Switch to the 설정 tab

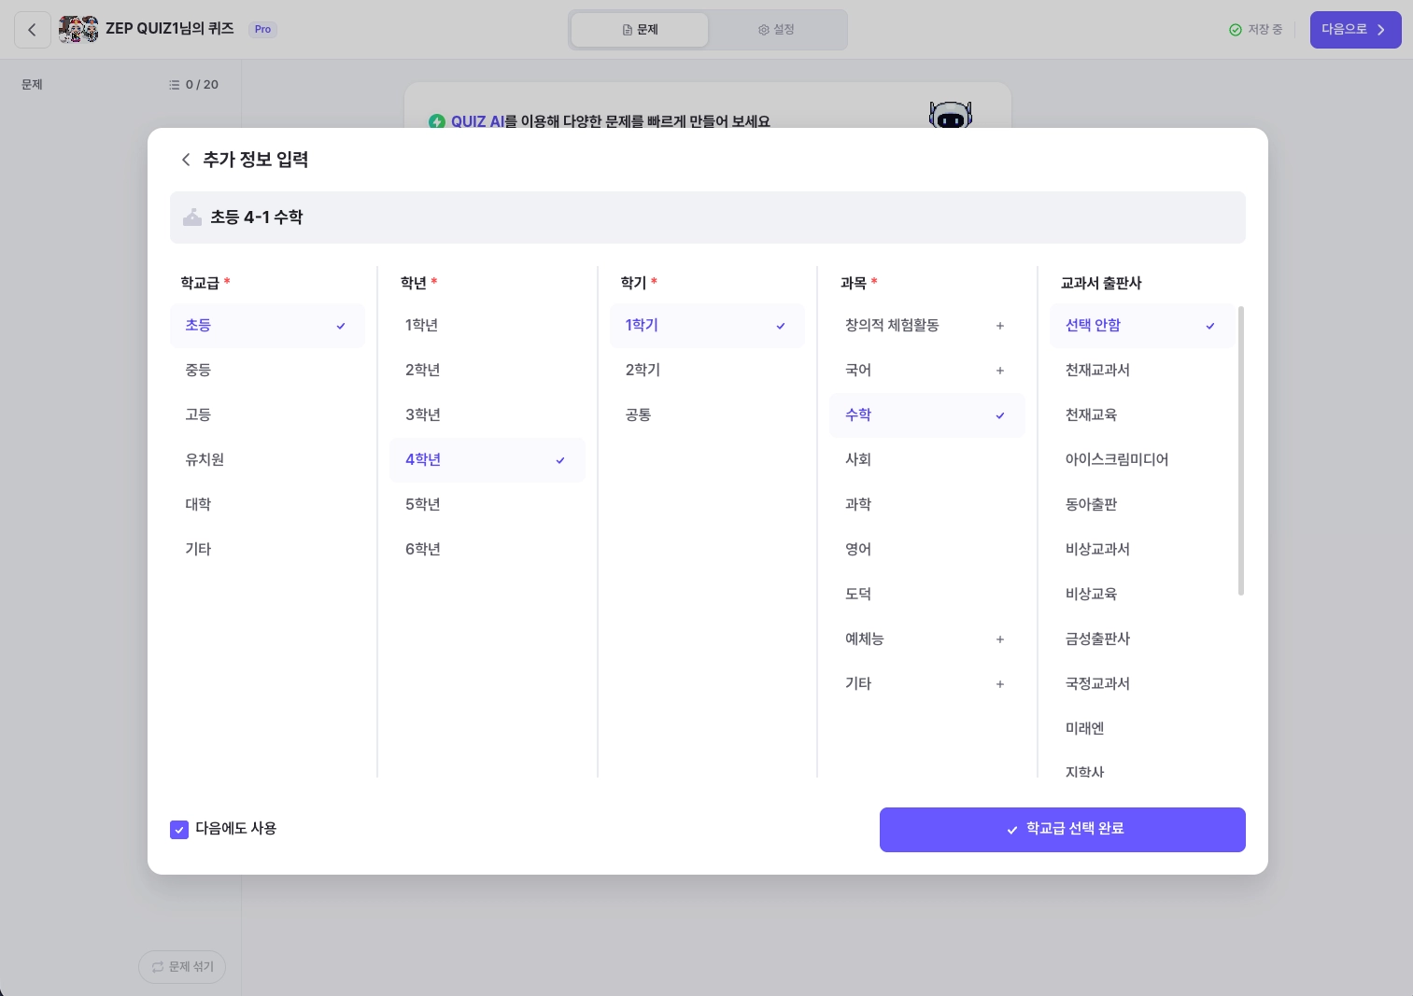777,30
